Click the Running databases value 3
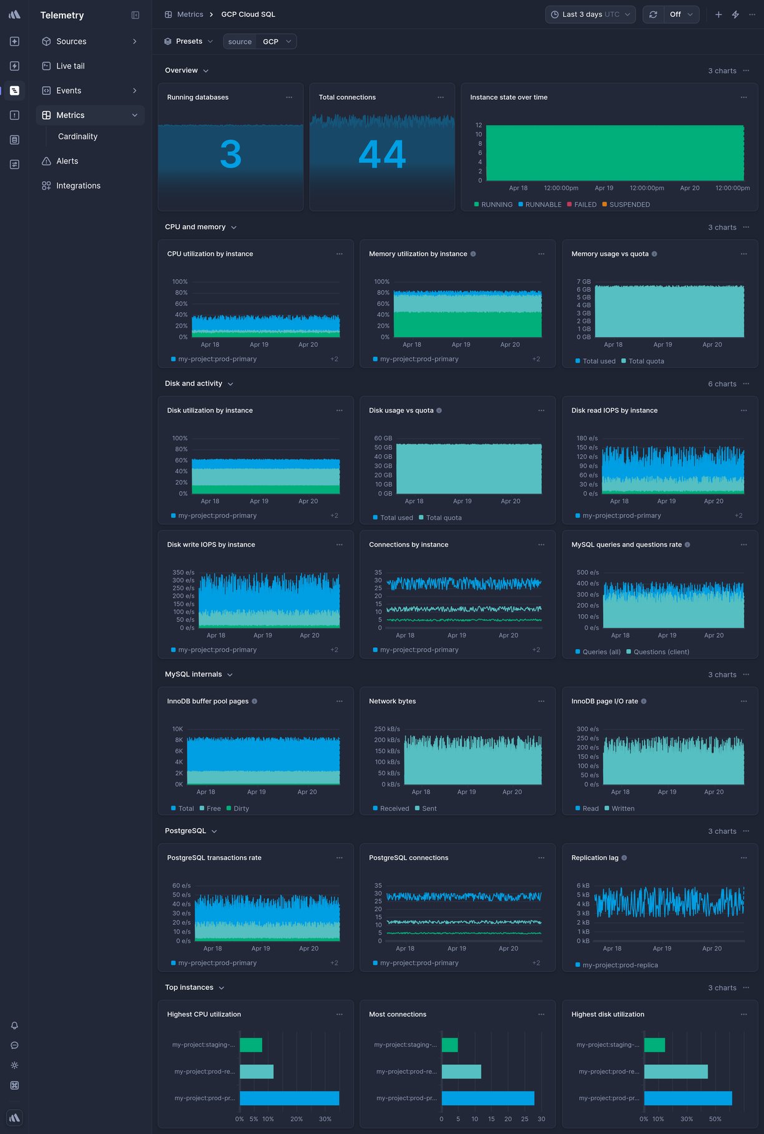Screen dimensions: 764x1134 (x=230, y=154)
